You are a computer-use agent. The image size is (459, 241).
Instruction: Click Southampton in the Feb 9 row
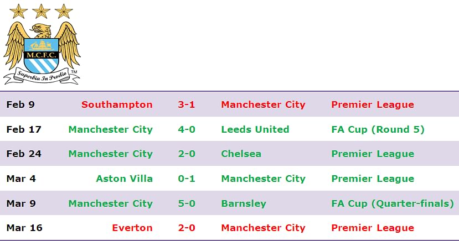pyautogui.click(x=117, y=104)
